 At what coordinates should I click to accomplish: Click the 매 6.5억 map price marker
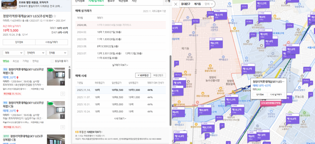pyautogui.click(x=215, y=43)
